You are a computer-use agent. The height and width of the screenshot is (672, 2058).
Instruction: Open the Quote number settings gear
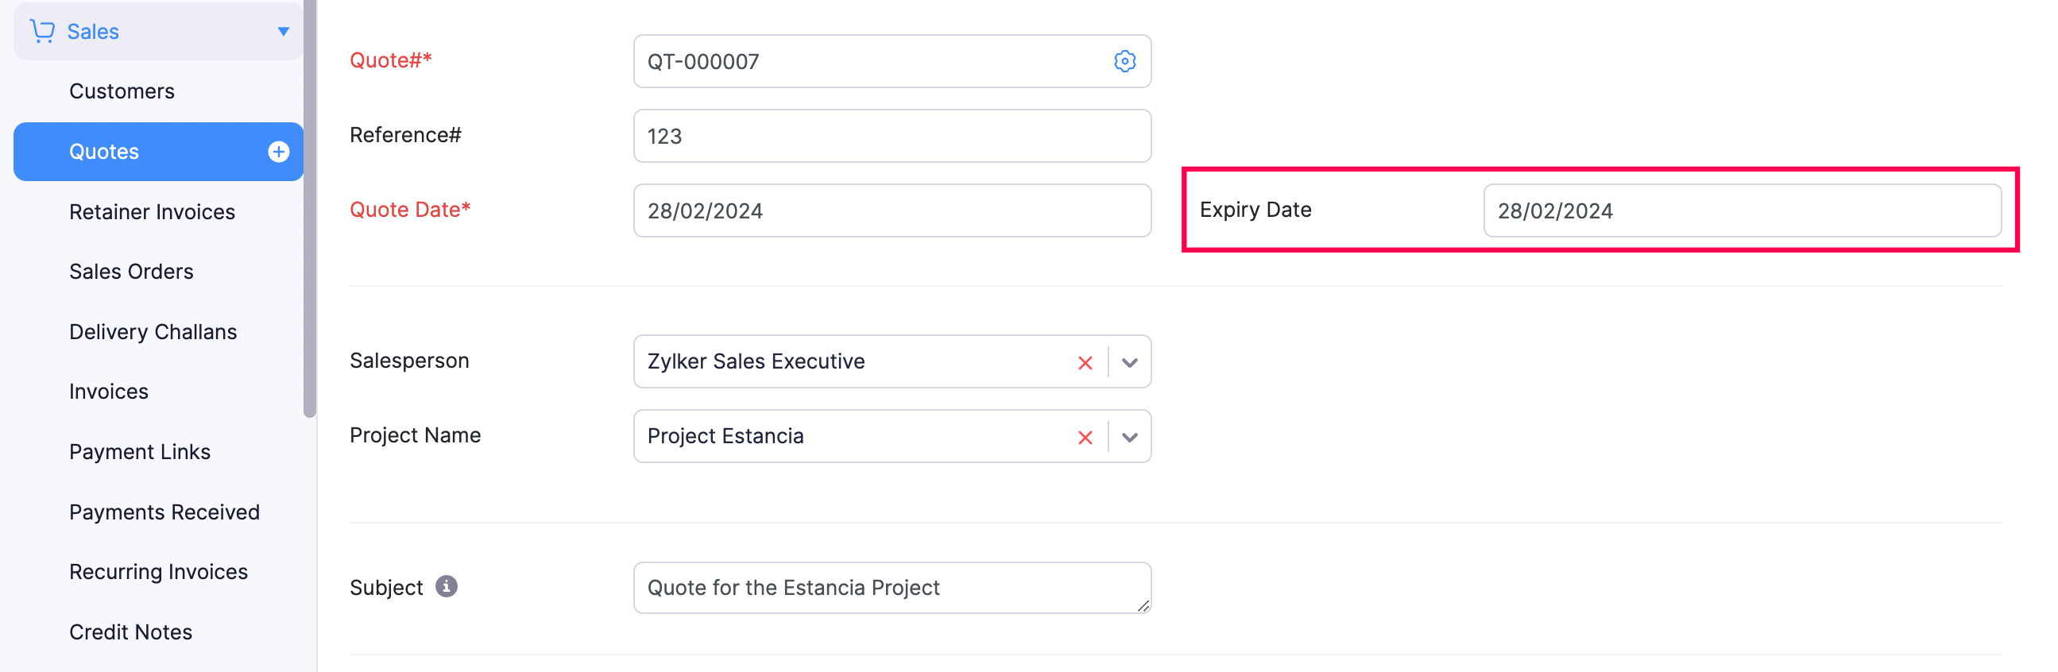point(1124,60)
